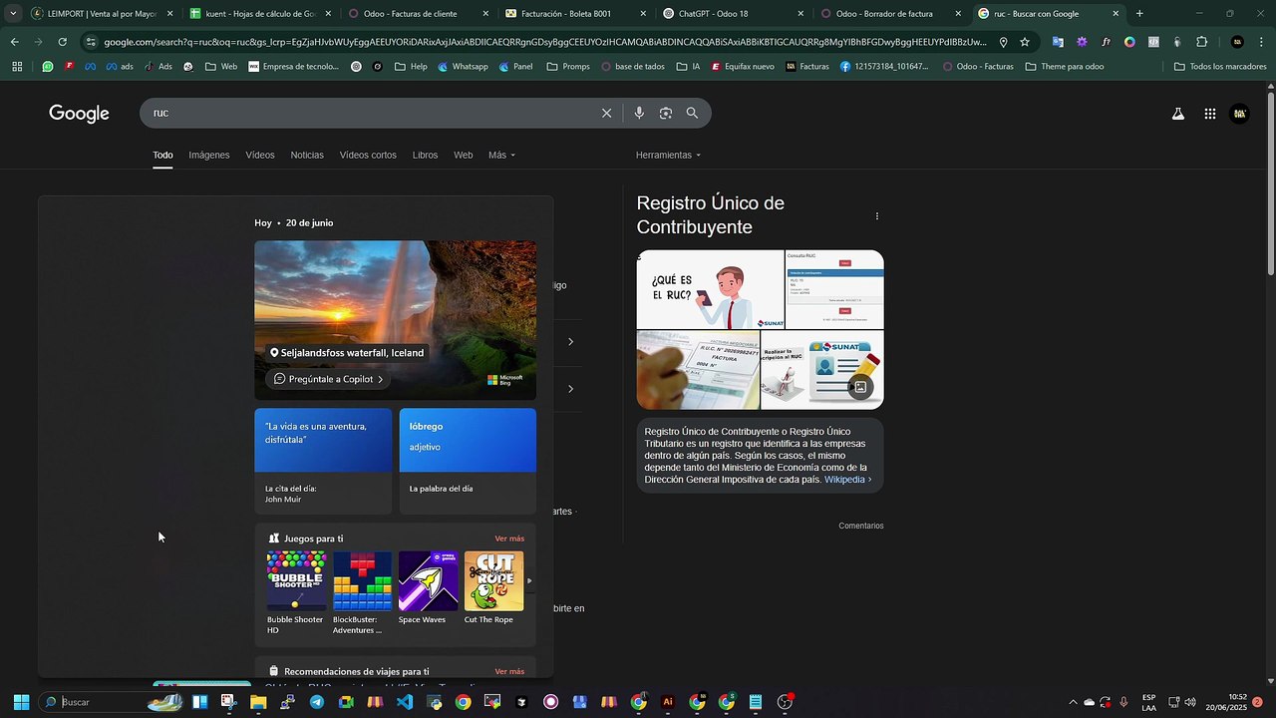Switch to the Libros search tab
Image resolution: width=1276 pixels, height=718 pixels.
point(425,156)
